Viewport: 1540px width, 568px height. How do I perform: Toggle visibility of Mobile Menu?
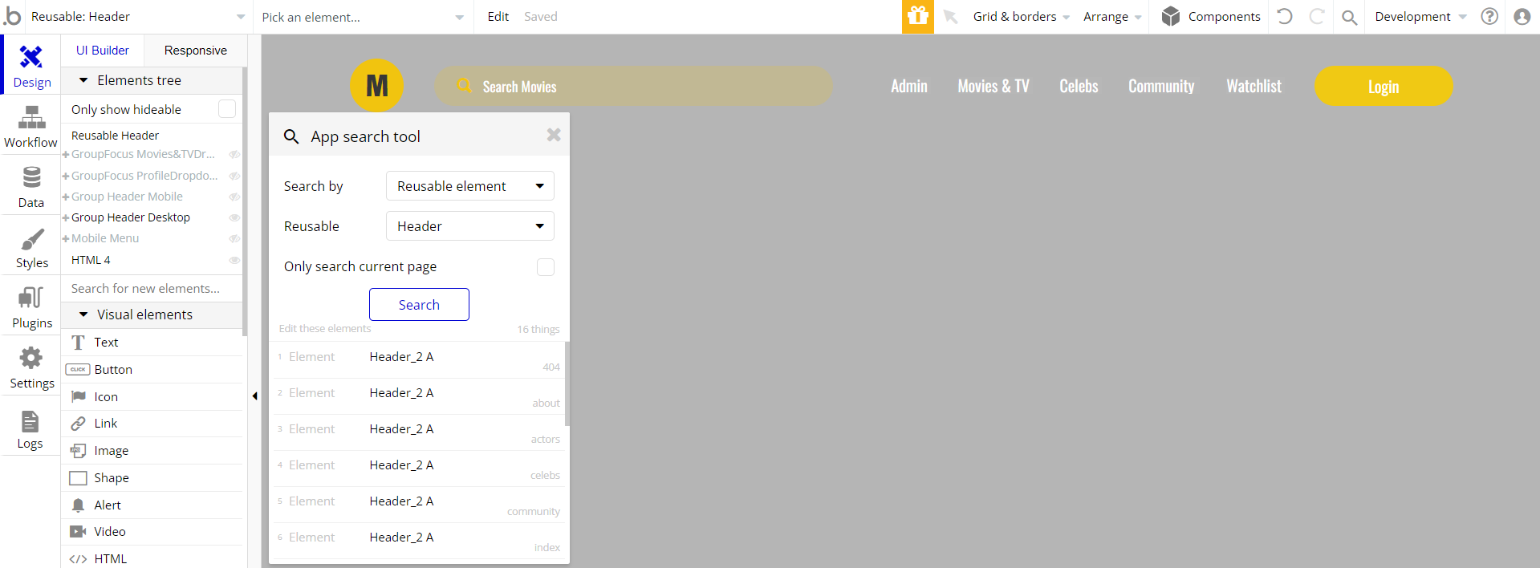tap(234, 238)
